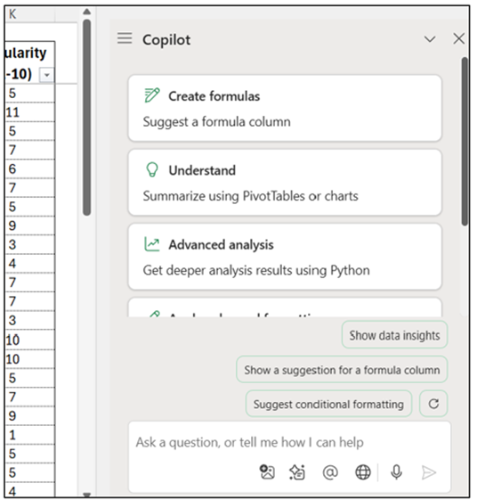Collapse Copilot pane with chevron
This screenshot has height=500, width=477.
430,39
